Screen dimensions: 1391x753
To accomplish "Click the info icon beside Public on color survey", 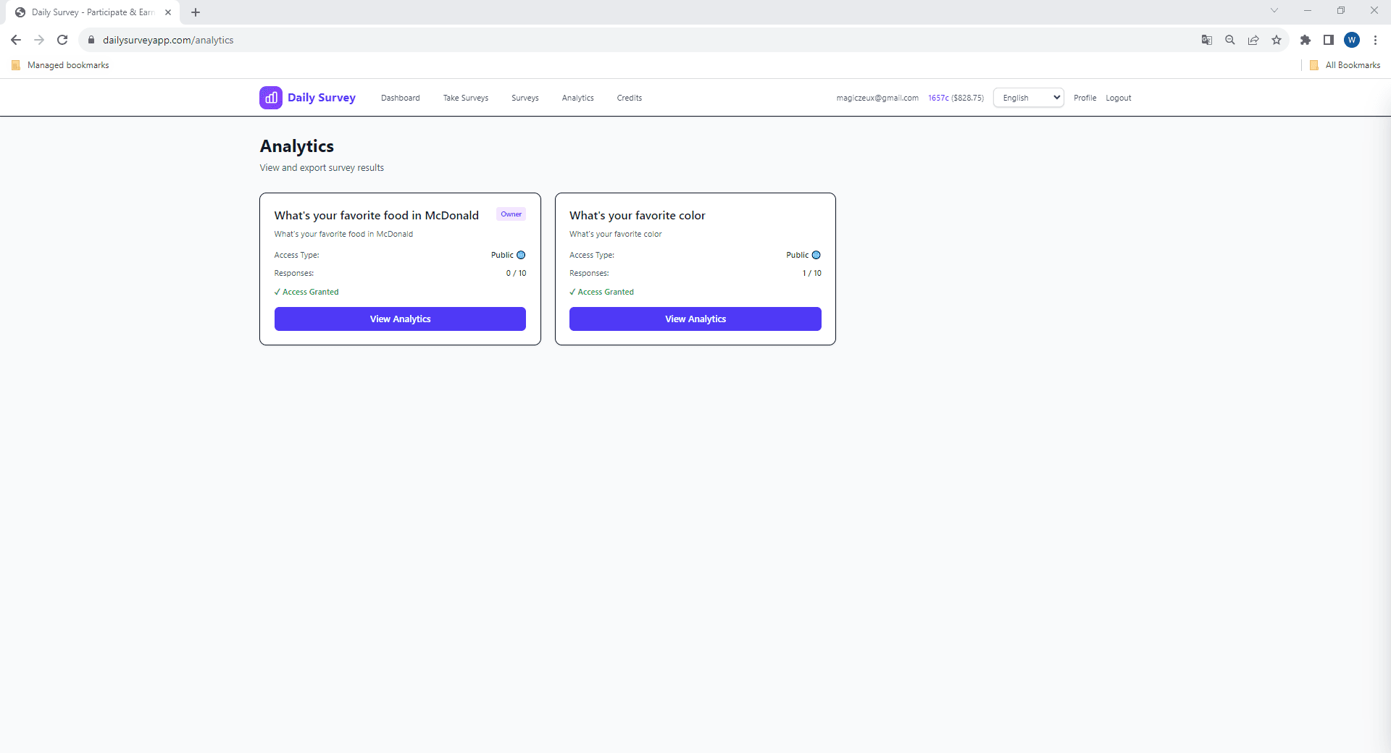I will click(815, 255).
